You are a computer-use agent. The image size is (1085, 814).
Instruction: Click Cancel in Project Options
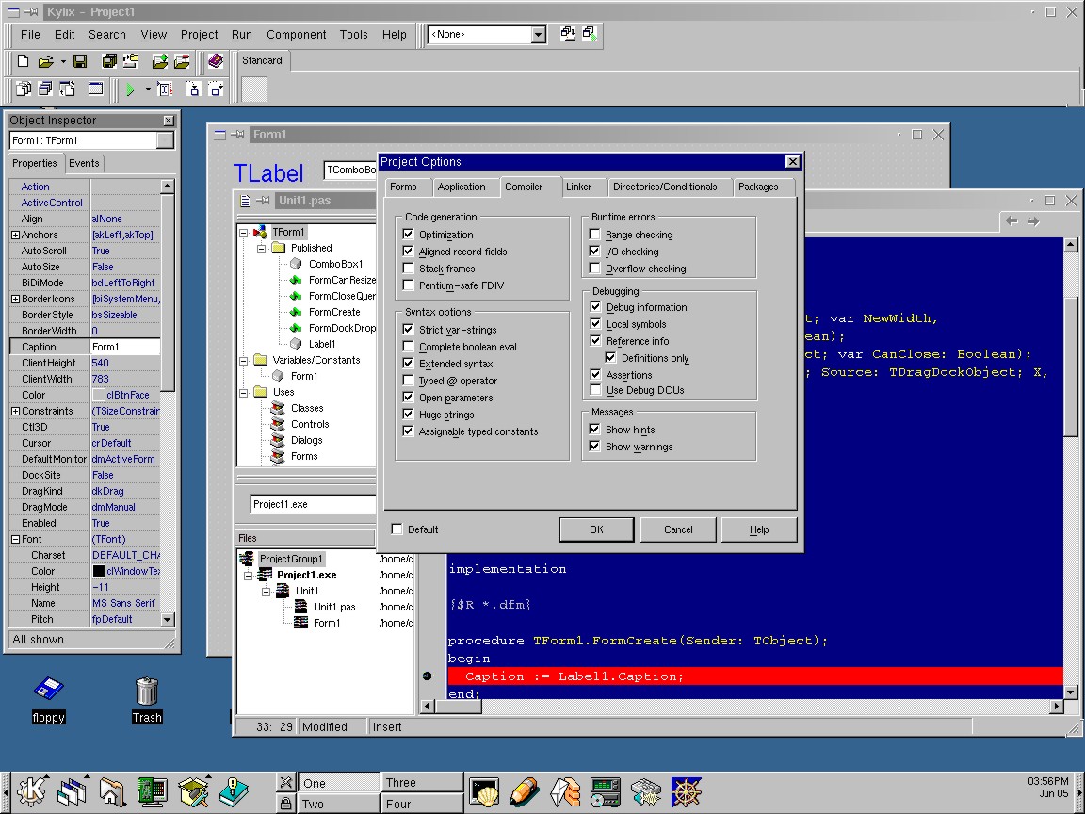pyautogui.click(x=678, y=529)
